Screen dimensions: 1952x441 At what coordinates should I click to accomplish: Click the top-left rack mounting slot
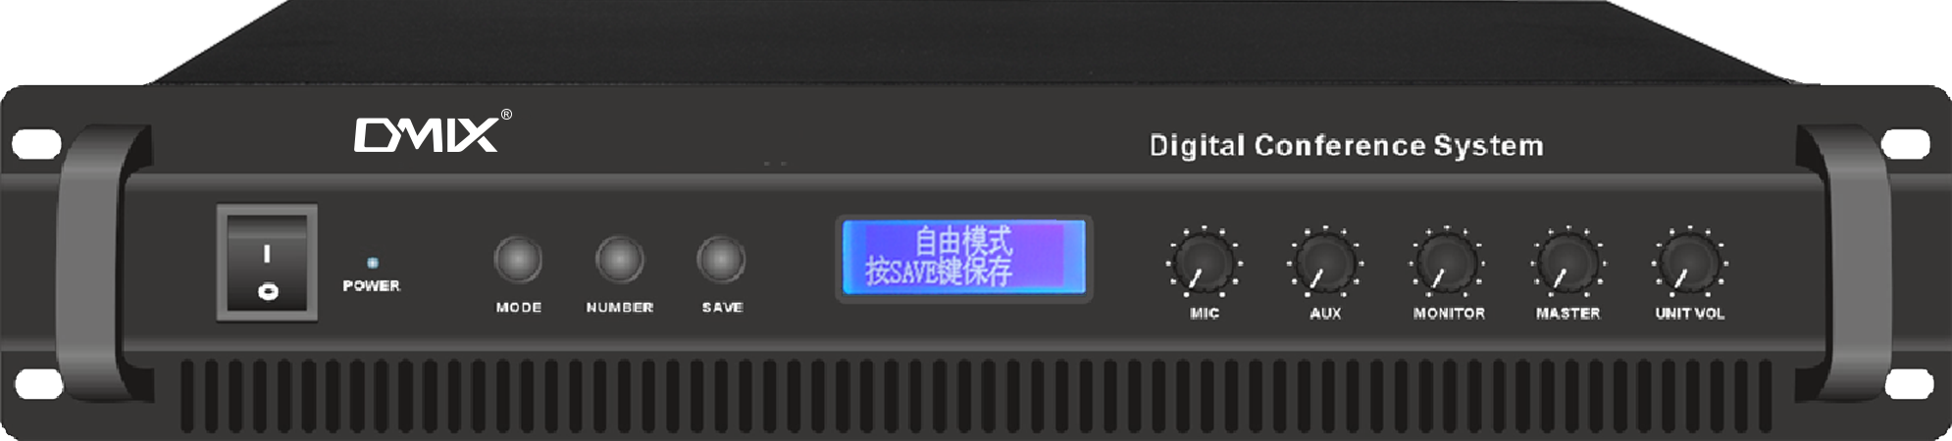[36, 144]
